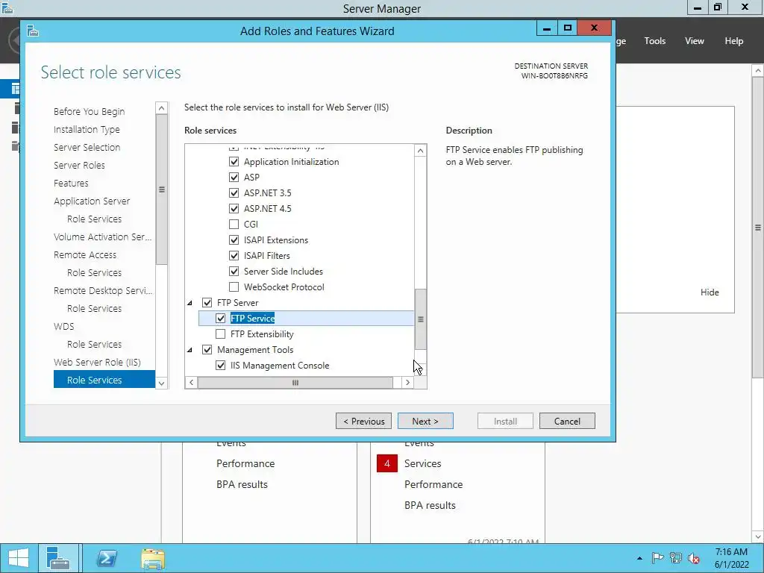Click the taskbar clock showing 7:16 AM

click(x=731, y=558)
